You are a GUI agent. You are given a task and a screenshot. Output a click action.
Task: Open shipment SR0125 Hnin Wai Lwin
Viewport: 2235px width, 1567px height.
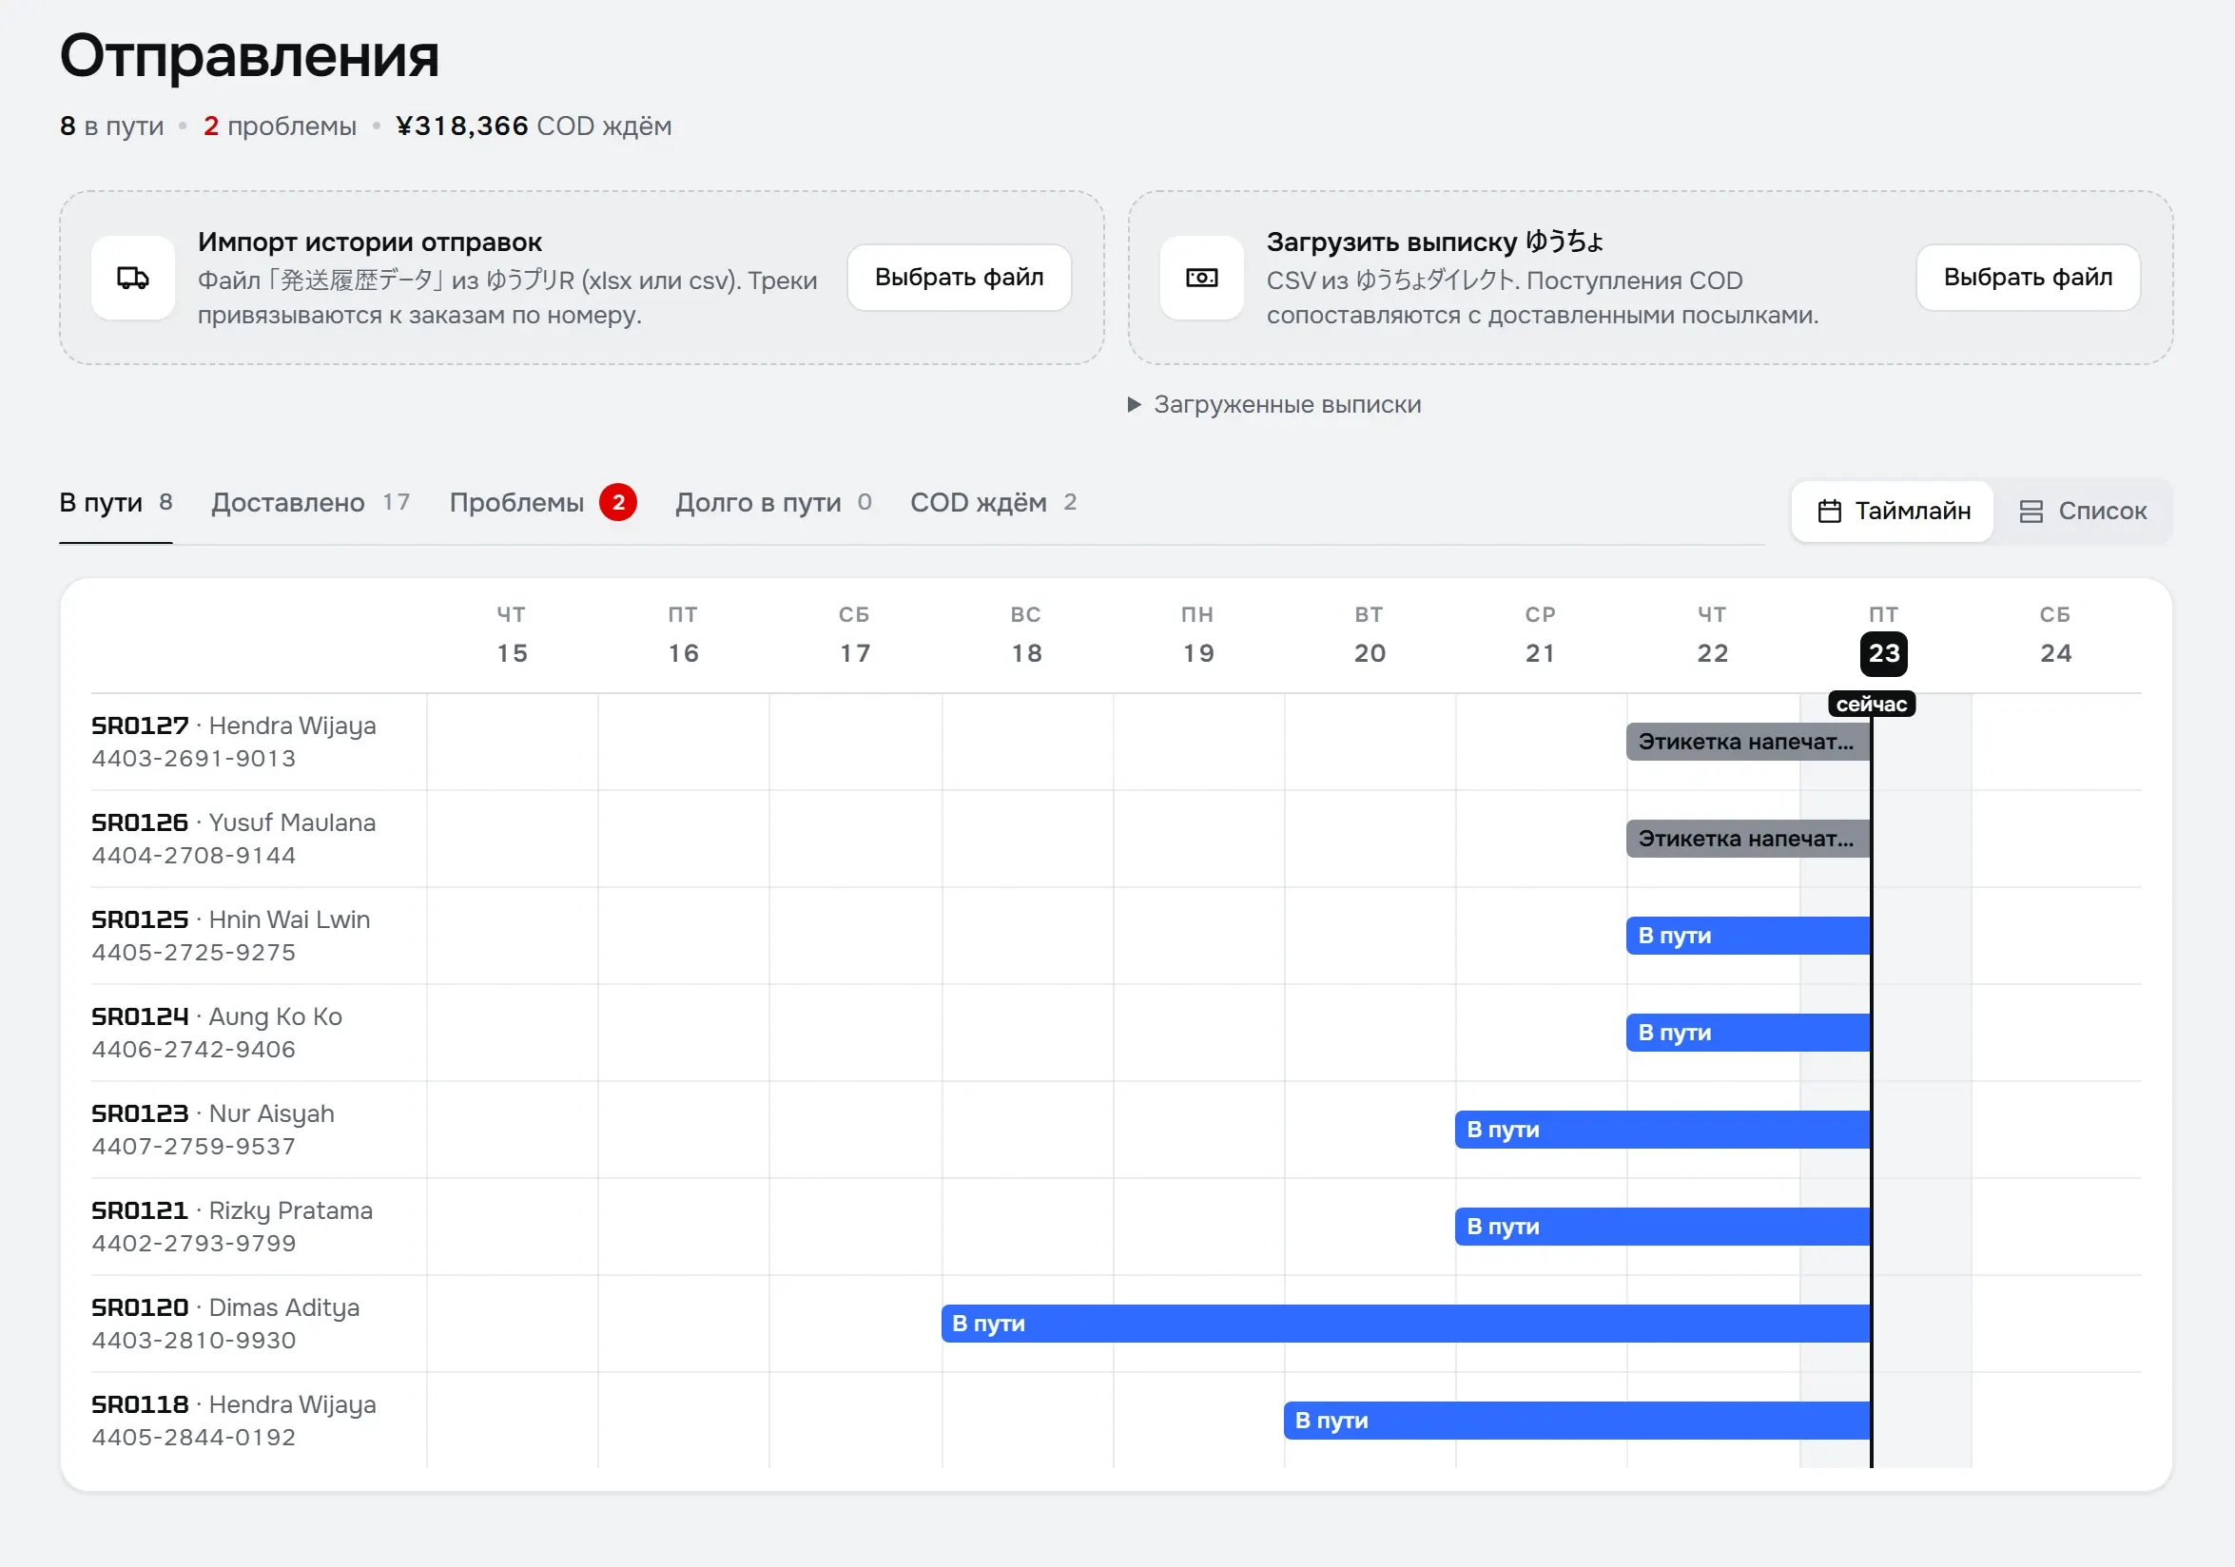[231, 919]
